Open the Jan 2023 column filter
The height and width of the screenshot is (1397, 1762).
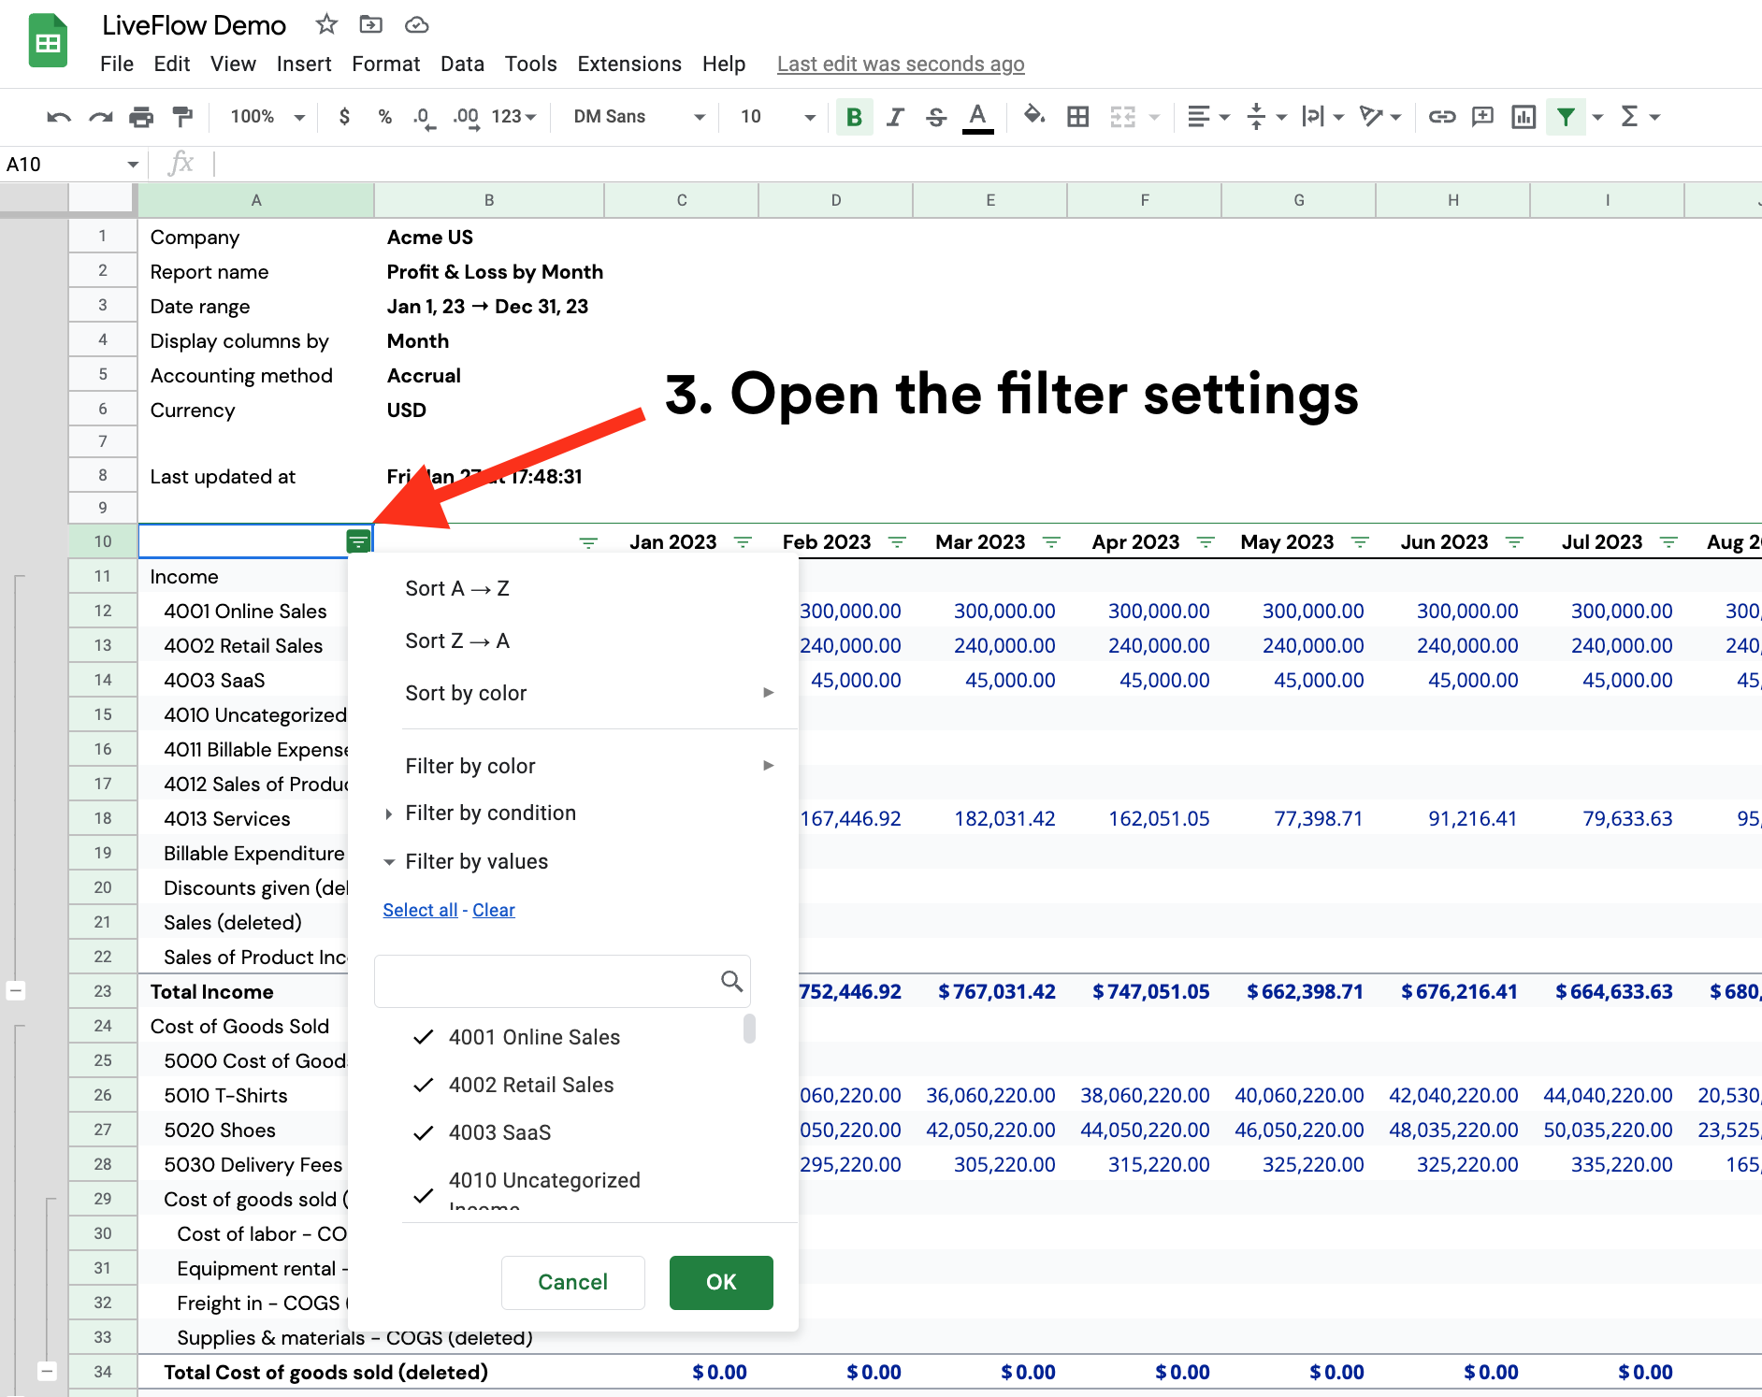pos(744,542)
